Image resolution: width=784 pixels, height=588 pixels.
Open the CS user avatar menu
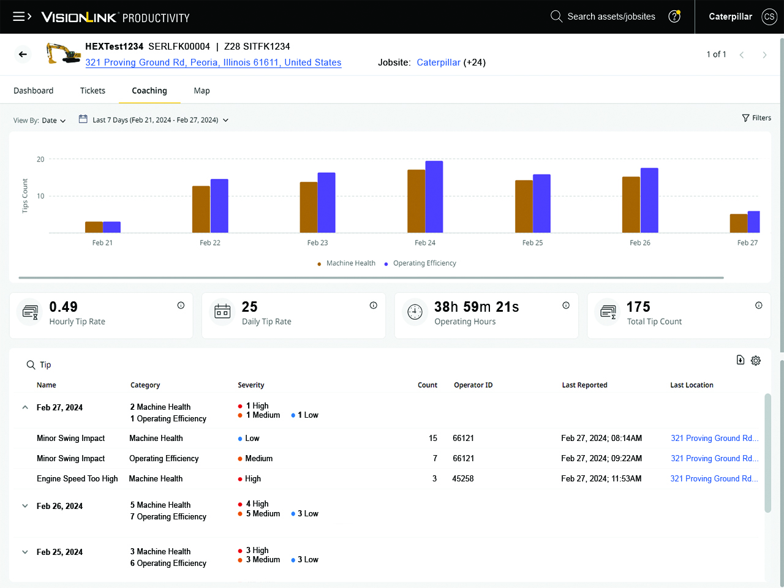coord(769,17)
